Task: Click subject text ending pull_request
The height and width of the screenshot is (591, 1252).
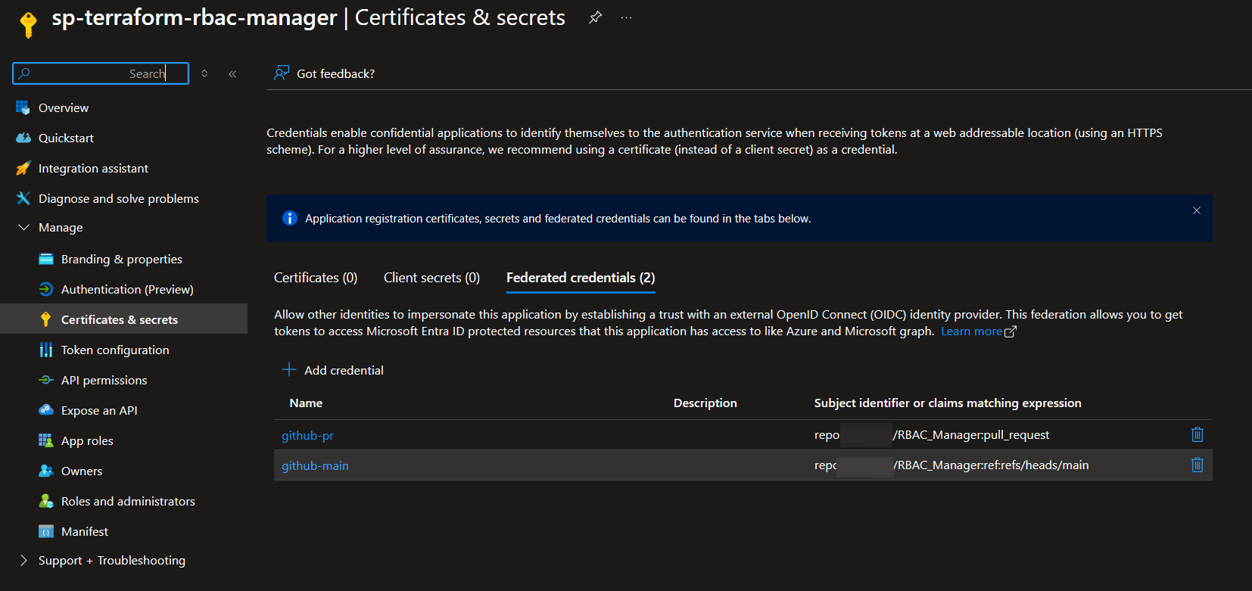Action: (932, 434)
